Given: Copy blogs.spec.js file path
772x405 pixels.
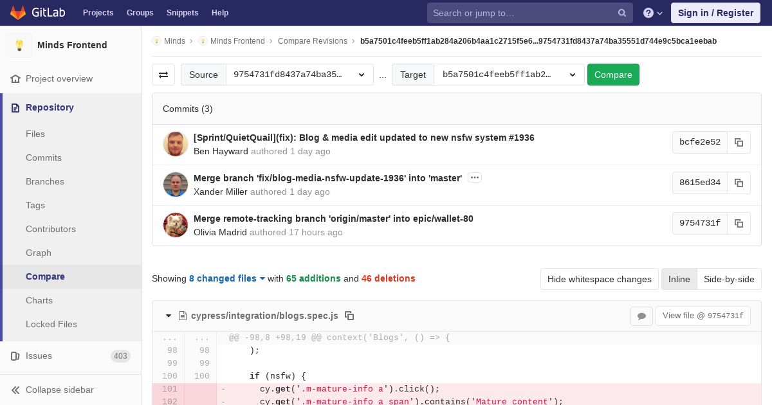Looking at the screenshot, I should pyautogui.click(x=349, y=316).
